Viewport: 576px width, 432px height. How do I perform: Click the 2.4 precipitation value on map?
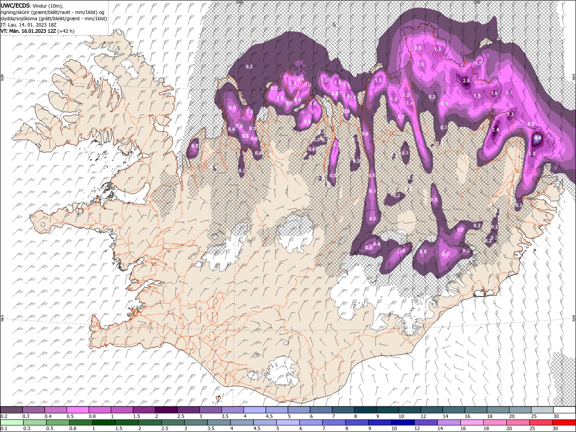coord(495,130)
